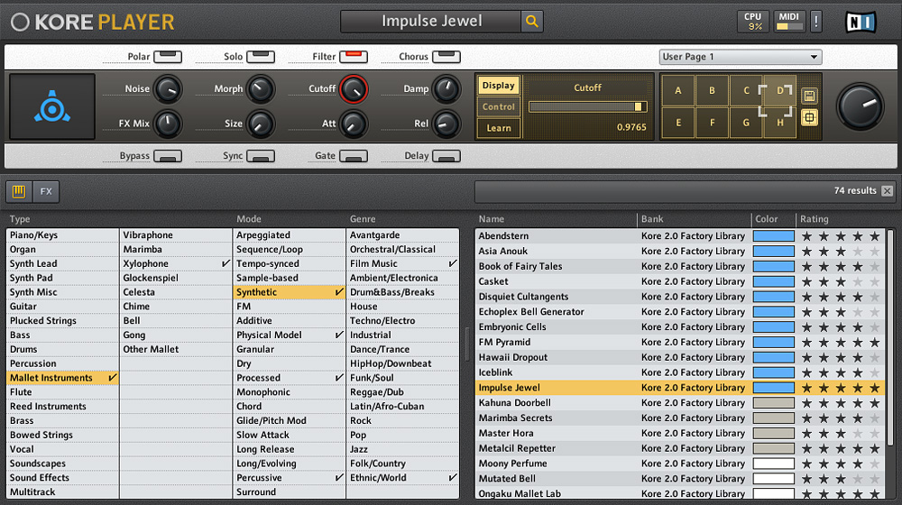Toggle the Polar switch
Viewport: 902px width, 505px height.
tap(168, 57)
